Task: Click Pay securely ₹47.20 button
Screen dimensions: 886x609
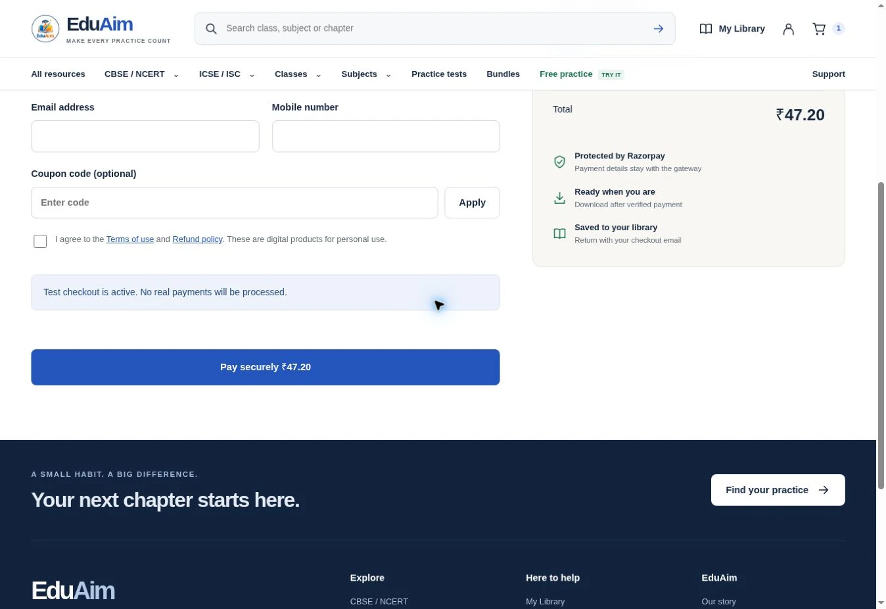Action: click(x=266, y=367)
